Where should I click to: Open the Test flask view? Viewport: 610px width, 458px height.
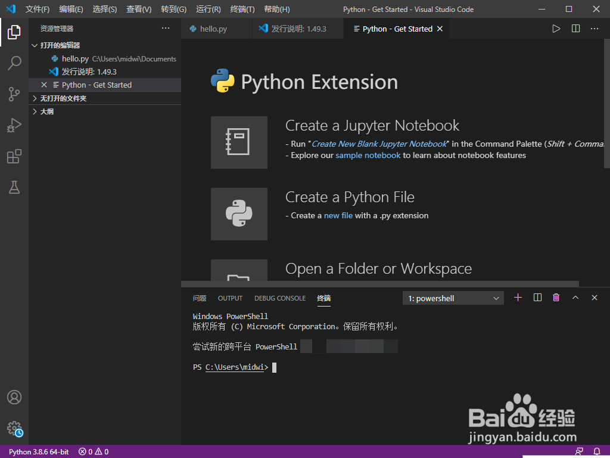[x=14, y=187]
